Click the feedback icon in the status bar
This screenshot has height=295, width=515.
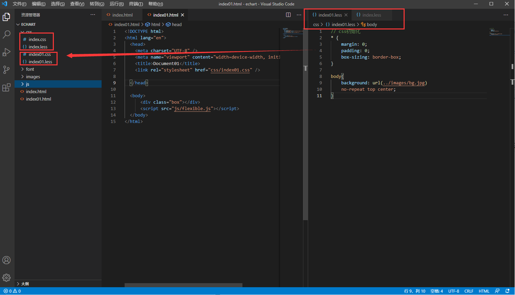click(x=497, y=291)
